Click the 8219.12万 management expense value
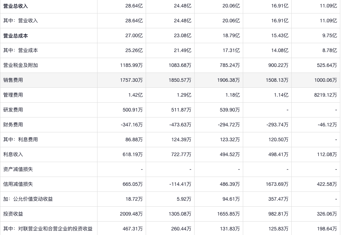Viewport: 341px width, 235px height. (325, 95)
